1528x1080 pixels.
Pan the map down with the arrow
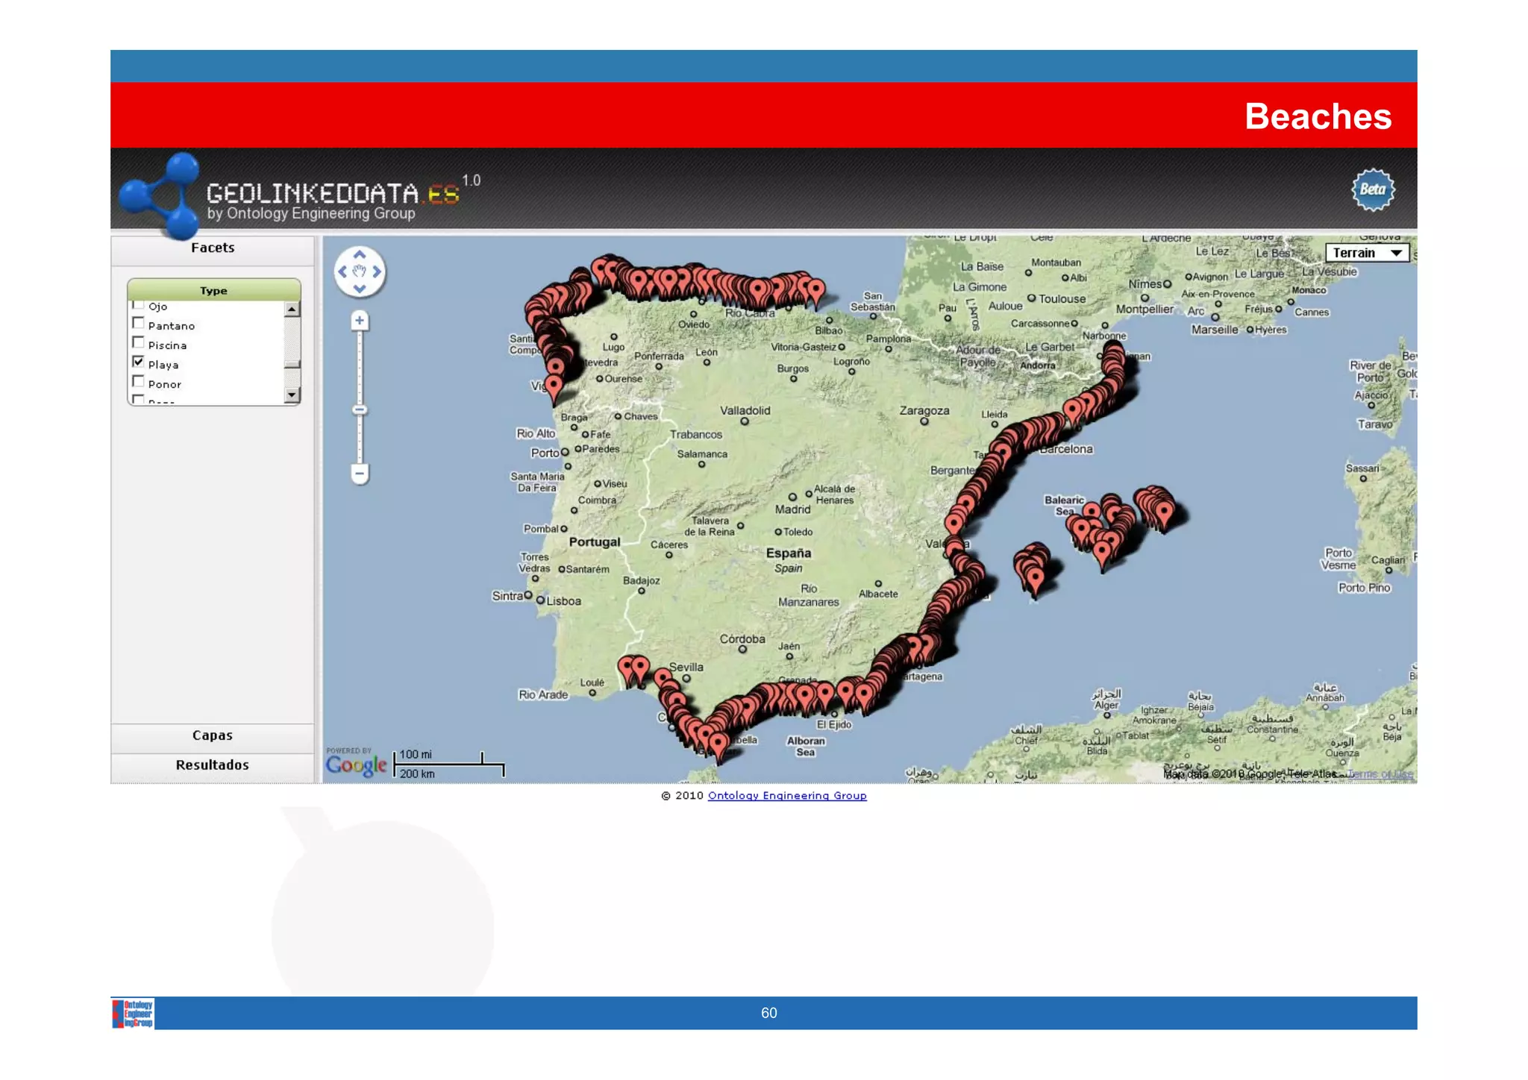(359, 289)
